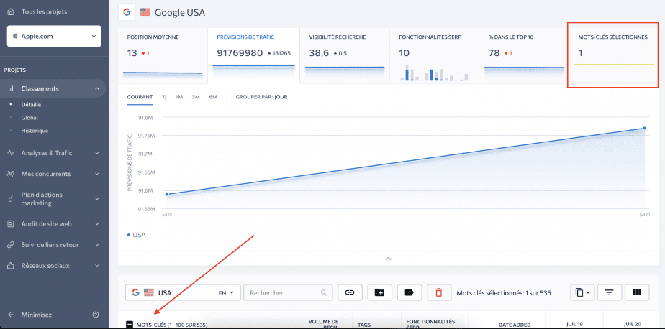This screenshot has height=329, width=665.
Task: Expand the Réseaux sociaux section chevron
Action: [97, 266]
